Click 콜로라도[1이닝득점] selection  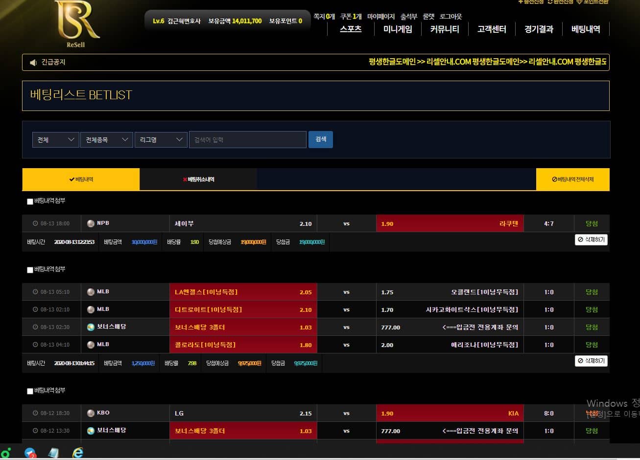[x=243, y=345]
